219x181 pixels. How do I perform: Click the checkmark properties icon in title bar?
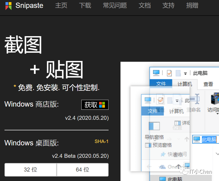pyautogui.click(x=169, y=73)
